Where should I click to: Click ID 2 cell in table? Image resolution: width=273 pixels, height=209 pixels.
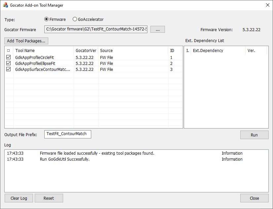[171, 63]
